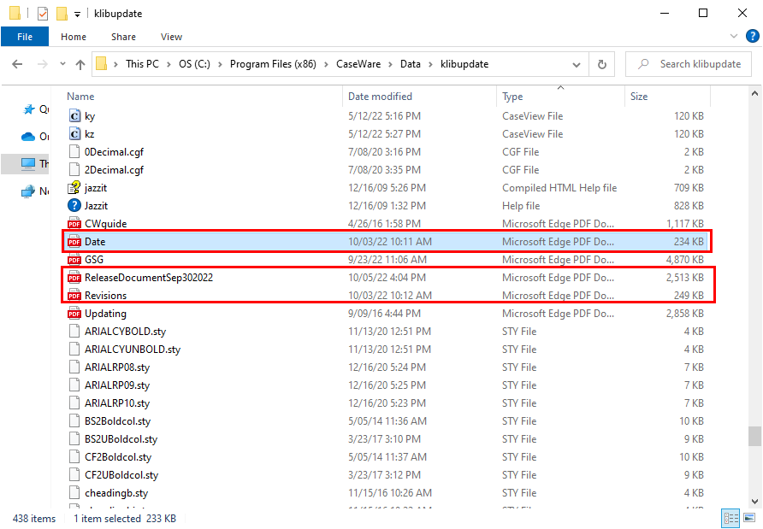Go back with the left arrow
Screen dimensions: 763x529
(x=17, y=64)
